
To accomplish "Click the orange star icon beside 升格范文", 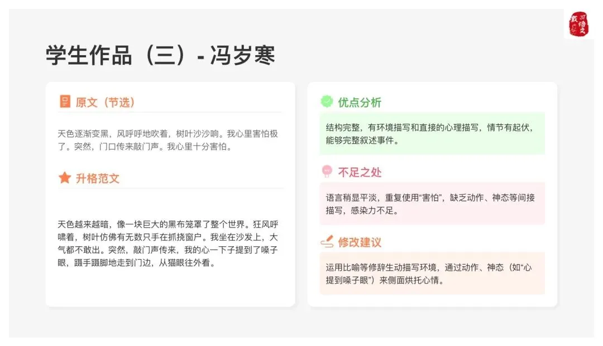I will pyautogui.click(x=65, y=178).
